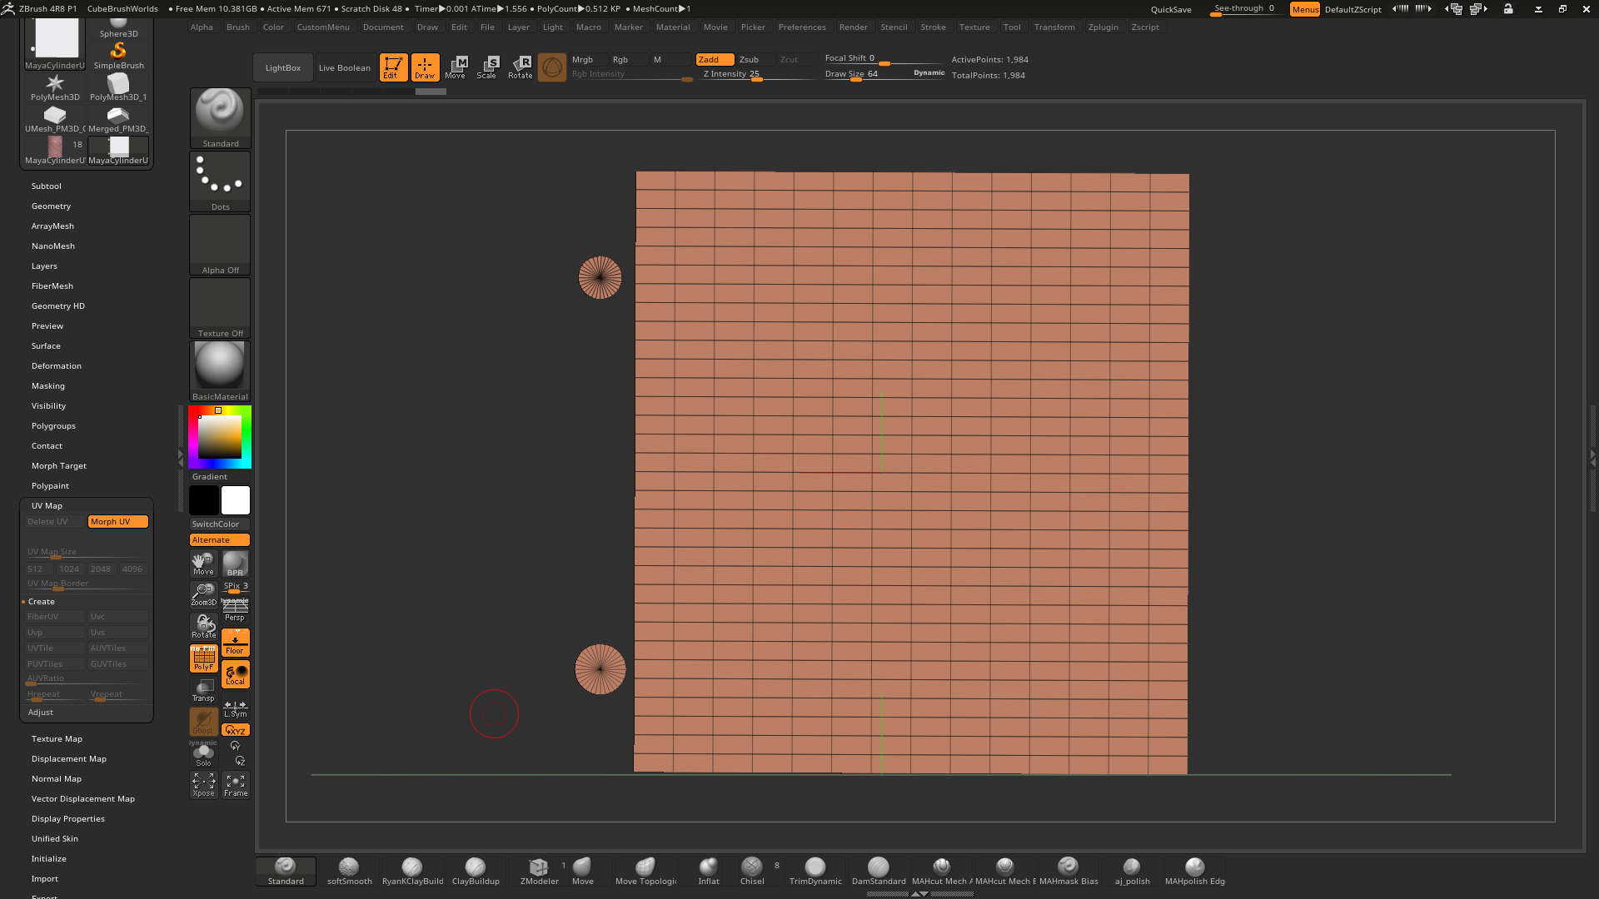Screen dimensions: 1599x899
Task: Select the white main color swatch
Action: pyautogui.click(x=236, y=500)
